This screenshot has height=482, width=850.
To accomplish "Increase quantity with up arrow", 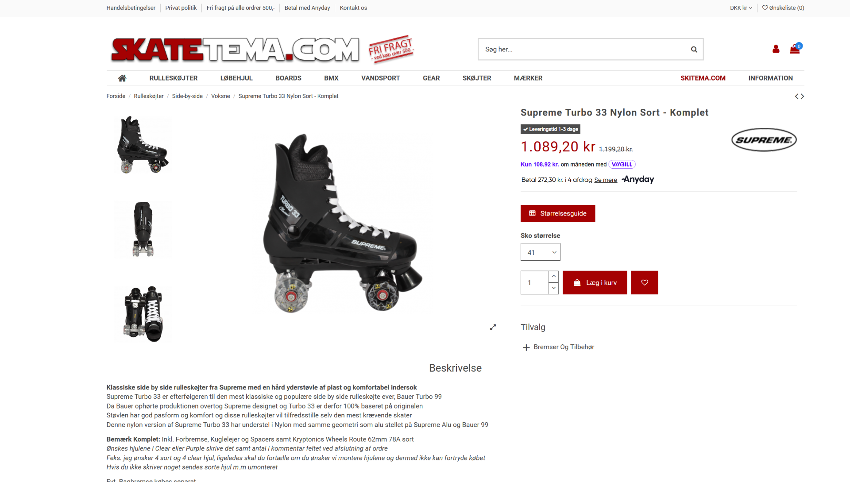I will click(x=553, y=276).
